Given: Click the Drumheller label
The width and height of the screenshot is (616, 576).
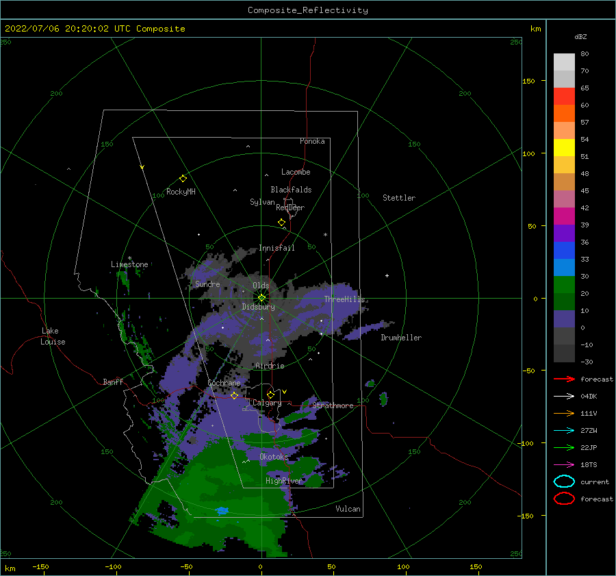Looking at the screenshot, I should coord(401,338).
